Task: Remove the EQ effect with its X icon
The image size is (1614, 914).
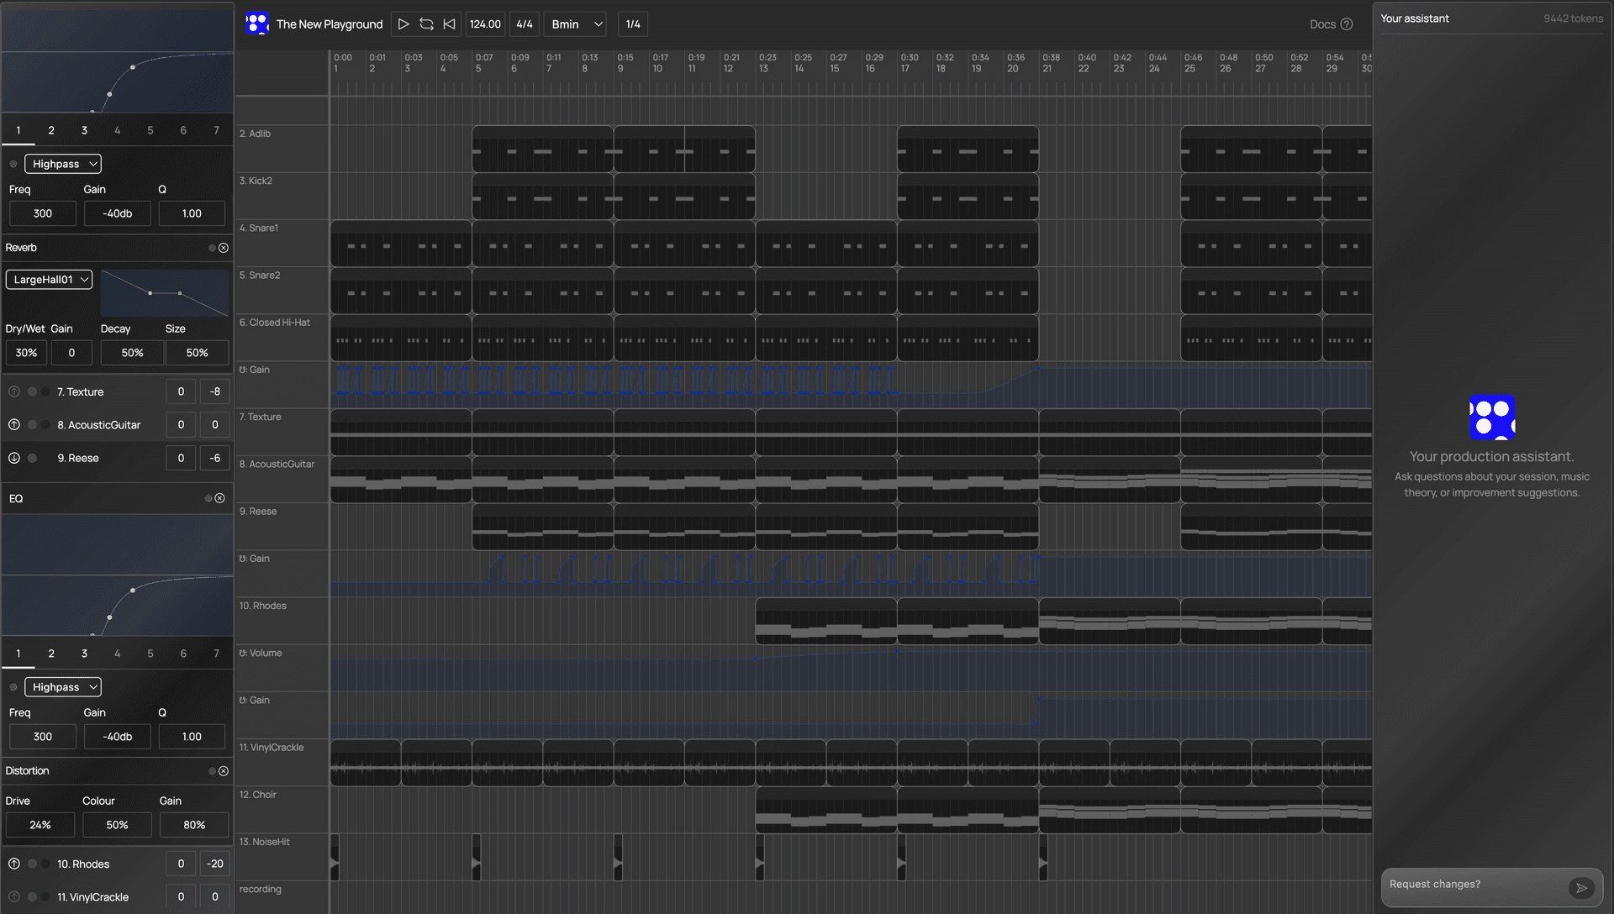Action: coord(220,497)
